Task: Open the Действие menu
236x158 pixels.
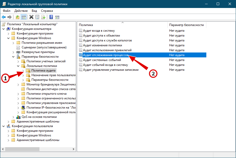Action: point(21,11)
